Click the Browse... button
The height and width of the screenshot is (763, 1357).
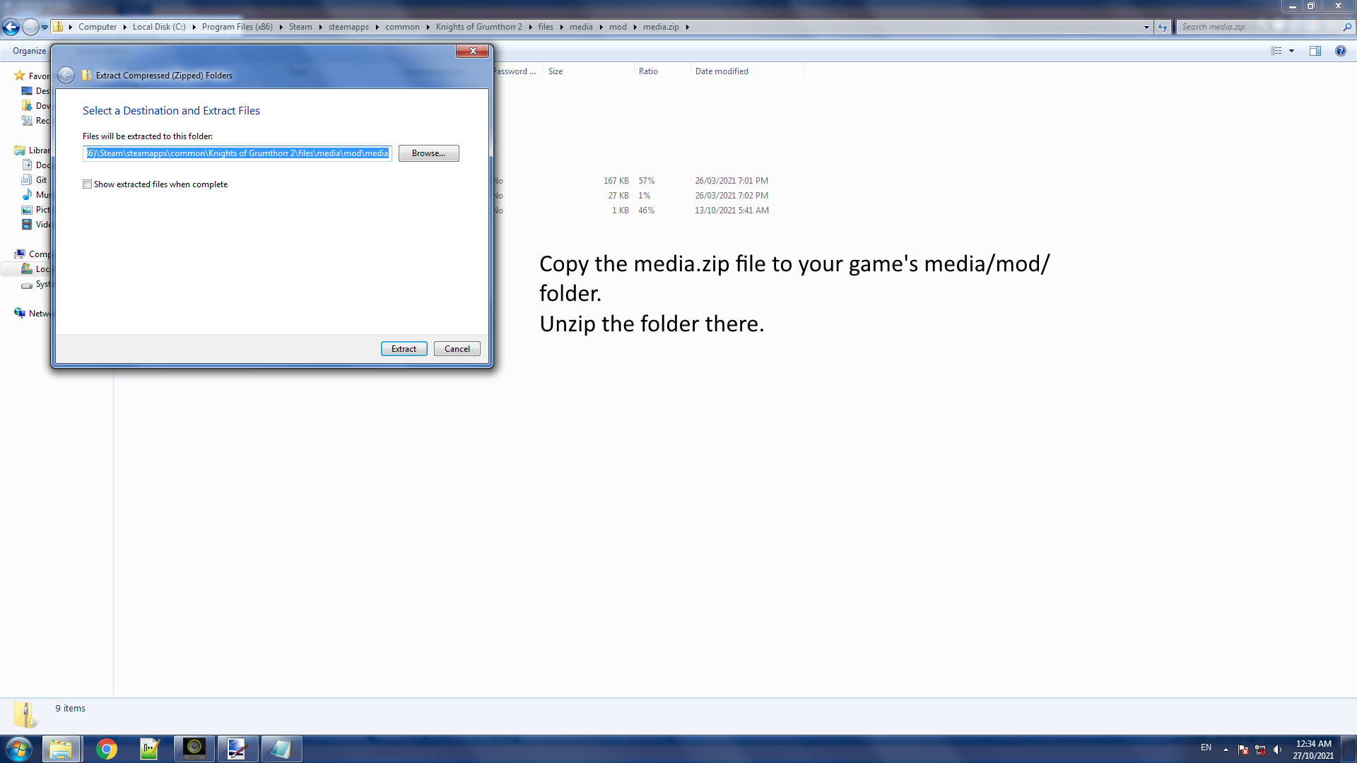coord(428,153)
